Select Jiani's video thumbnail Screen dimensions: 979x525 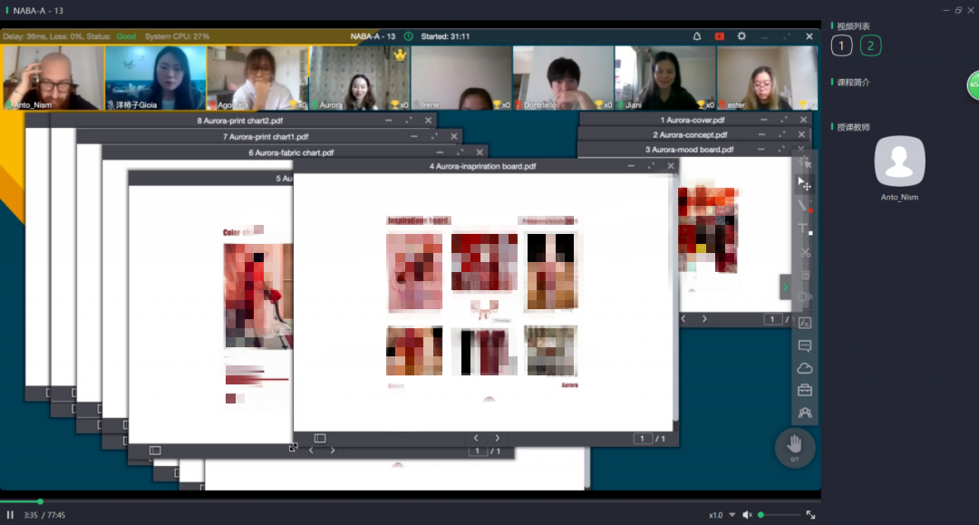(665, 77)
